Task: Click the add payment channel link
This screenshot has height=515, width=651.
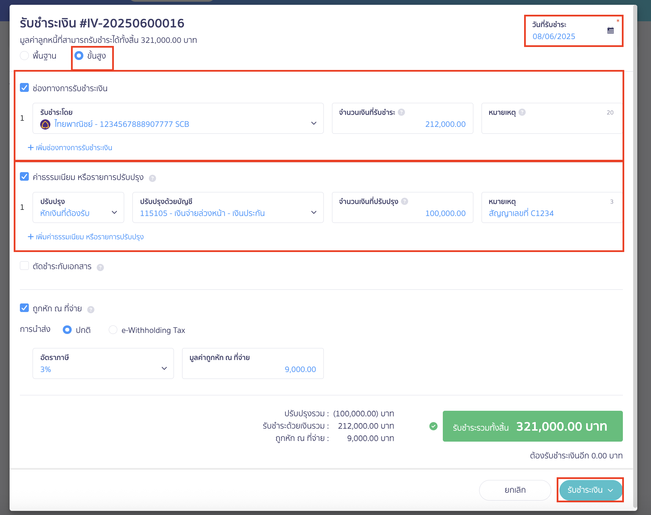Action: click(x=70, y=148)
